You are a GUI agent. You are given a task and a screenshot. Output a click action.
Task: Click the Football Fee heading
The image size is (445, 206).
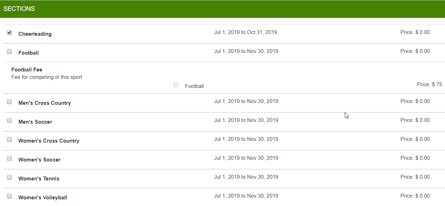(27, 70)
